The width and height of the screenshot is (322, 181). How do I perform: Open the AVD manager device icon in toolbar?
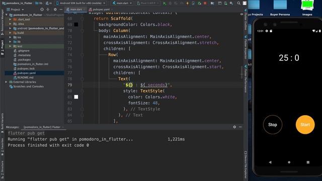(225, 4)
